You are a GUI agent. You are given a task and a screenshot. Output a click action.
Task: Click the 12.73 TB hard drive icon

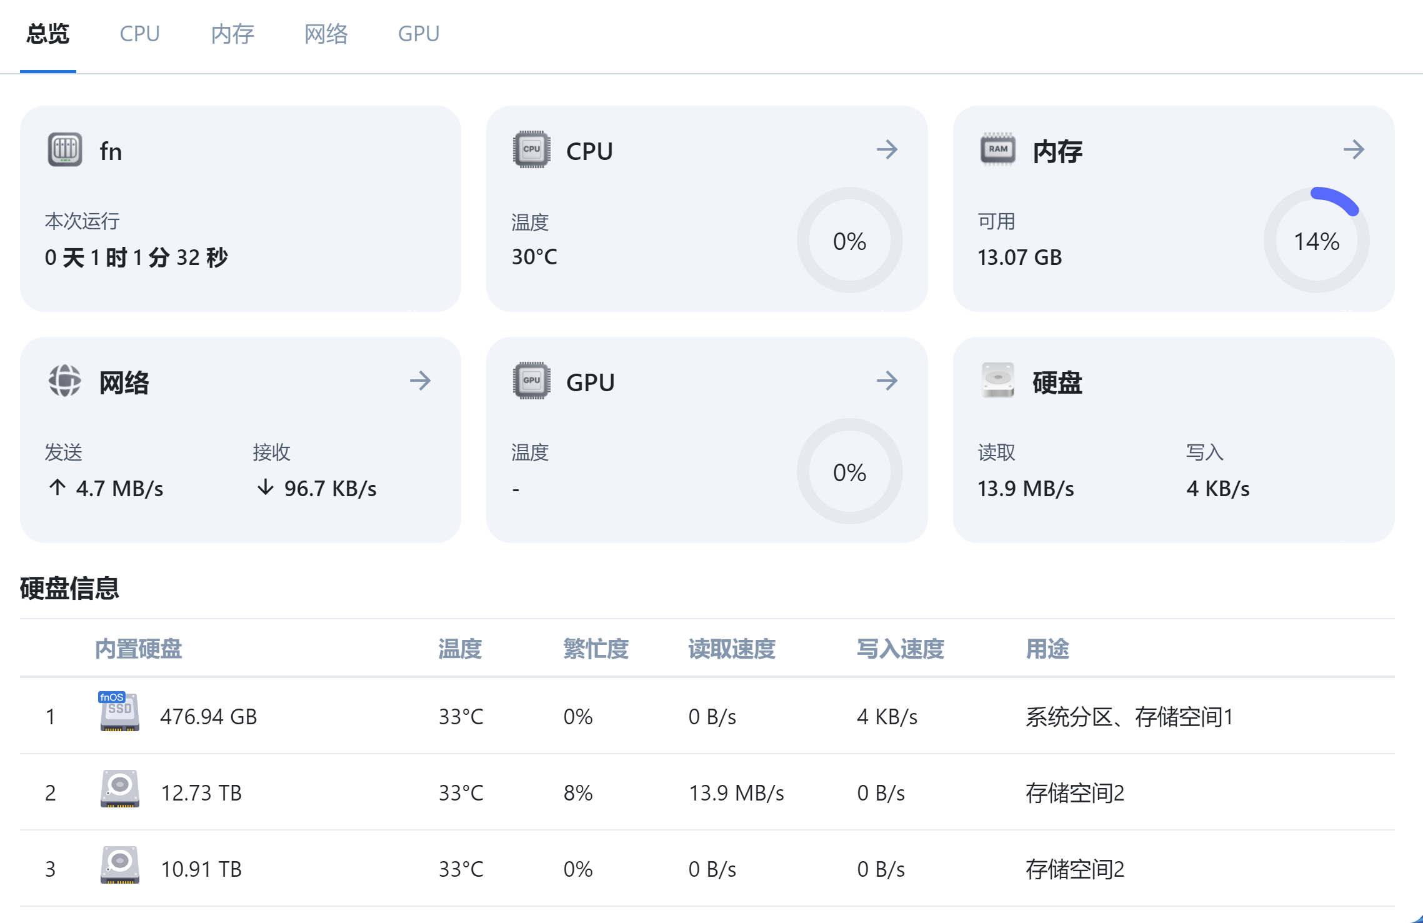(x=120, y=789)
